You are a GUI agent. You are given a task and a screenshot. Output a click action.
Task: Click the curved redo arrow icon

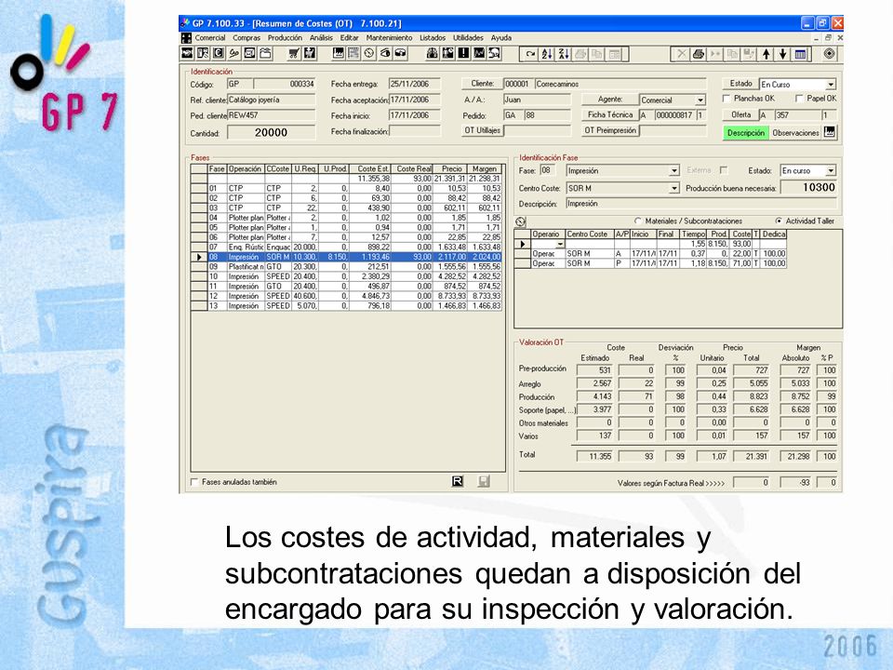[x=530, y=54]
